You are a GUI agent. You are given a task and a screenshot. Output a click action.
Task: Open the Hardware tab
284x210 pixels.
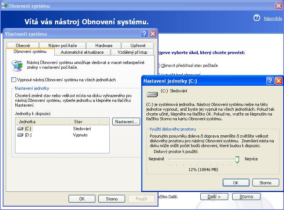104,45
